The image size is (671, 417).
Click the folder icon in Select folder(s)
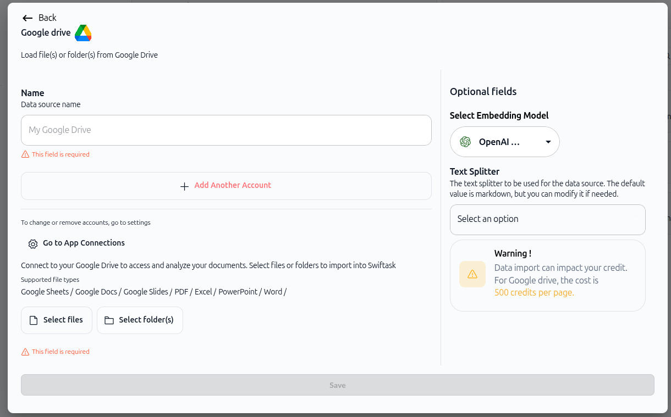click(x=109, y=320)
